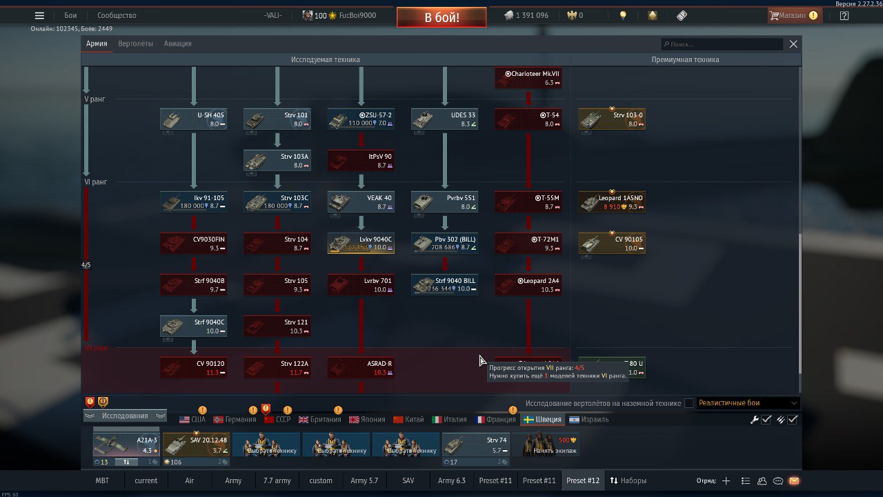
Task: Select the СССР nation tab
Action: pyautogui.click(x=277, y=420)
